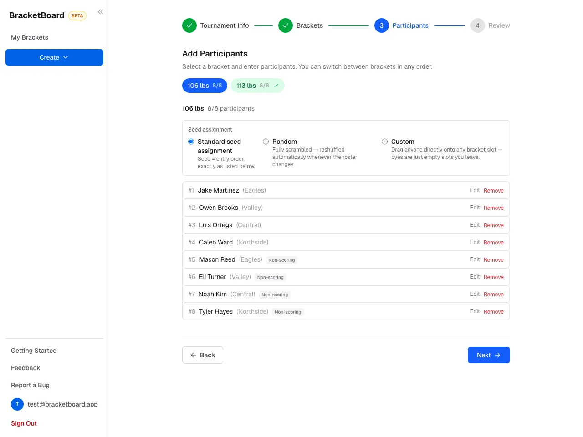The height and width of the screenshot is (437, 583).
Task: Remove Tyler Hayes from bracket
Action: (494, 312)
